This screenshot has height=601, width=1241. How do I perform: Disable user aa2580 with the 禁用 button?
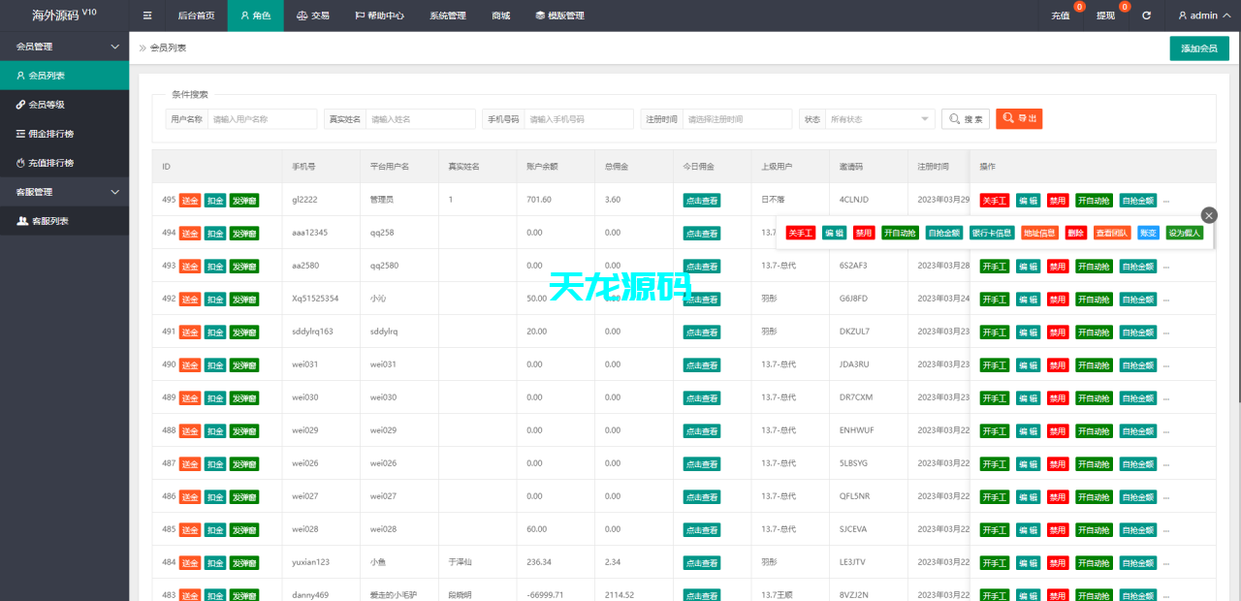click(1057, 265)
